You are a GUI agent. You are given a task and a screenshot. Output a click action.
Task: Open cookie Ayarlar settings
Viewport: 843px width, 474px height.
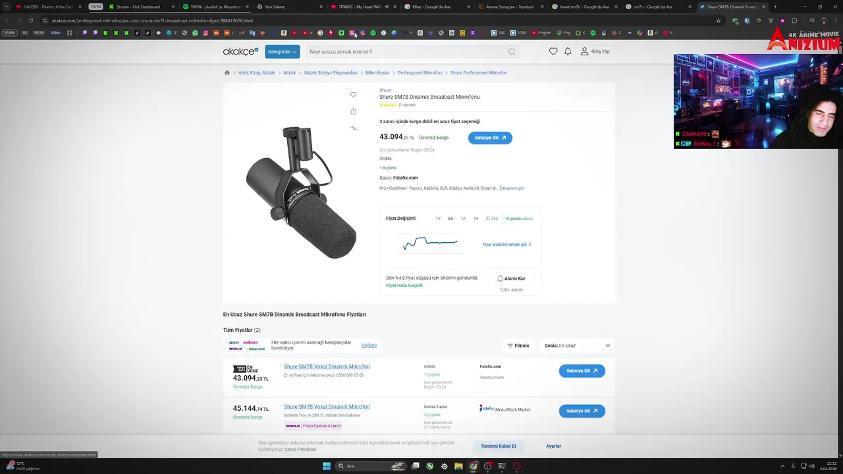tap(553, 446)
